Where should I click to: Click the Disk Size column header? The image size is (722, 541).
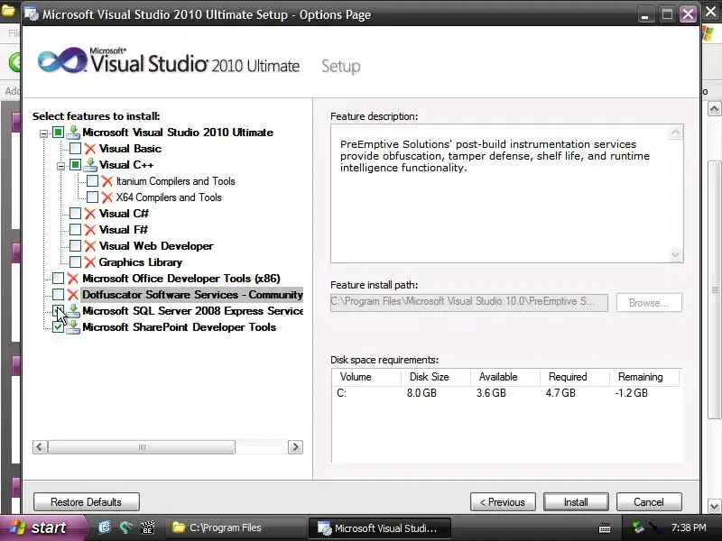point(436,377)
